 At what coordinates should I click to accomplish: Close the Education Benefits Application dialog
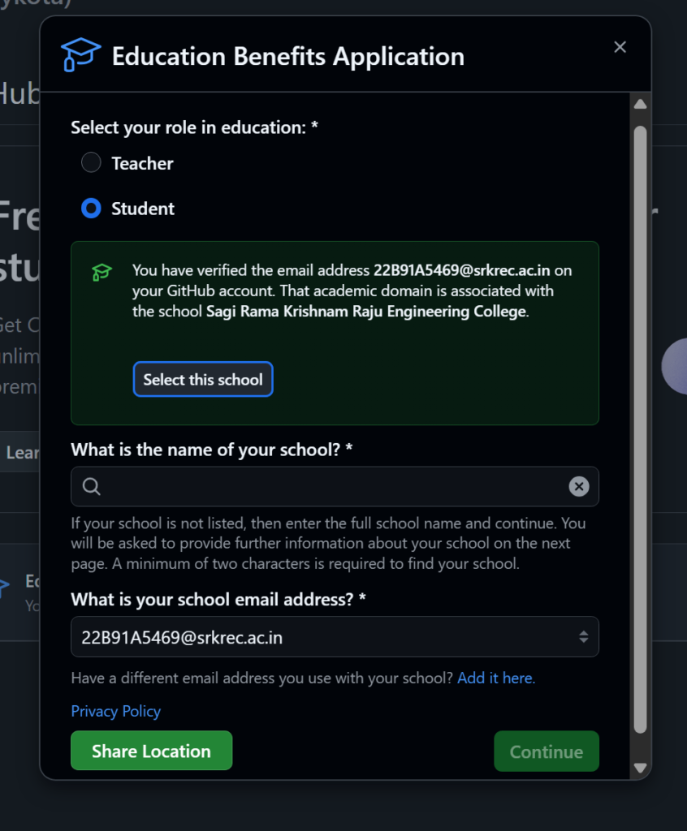coord(620,47)
